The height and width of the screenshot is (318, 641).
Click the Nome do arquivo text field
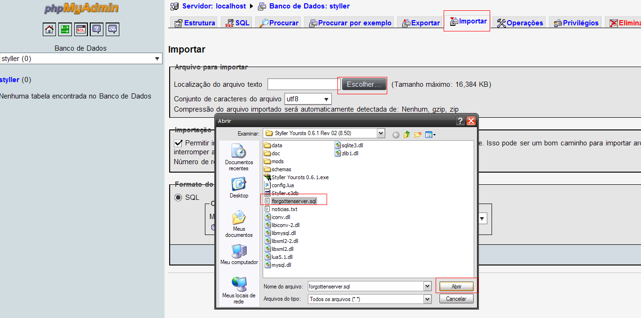click(x=365, y=286)
